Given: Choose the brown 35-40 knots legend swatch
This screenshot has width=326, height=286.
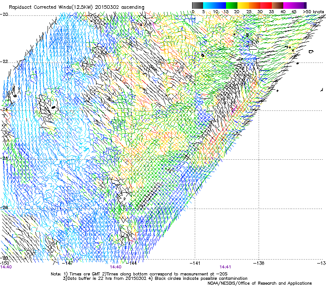Looking at the screenshot, I should (278, 5).
